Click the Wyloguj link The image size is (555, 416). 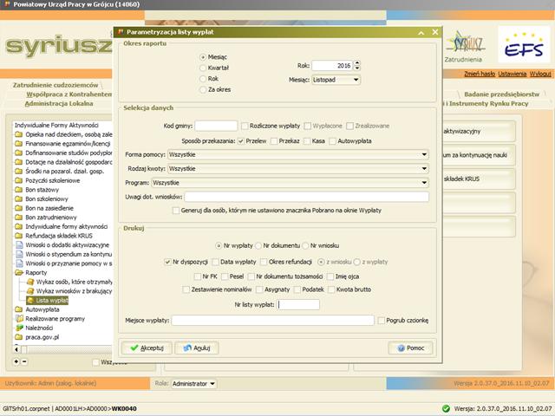click(x=540, y=74)
